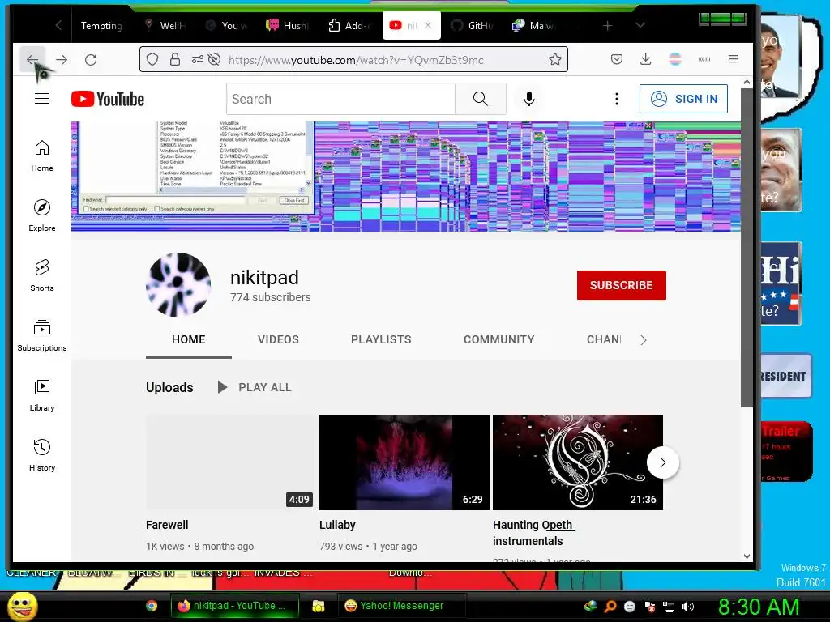Submit the YouTube search magnifier button

coord(481,99)
